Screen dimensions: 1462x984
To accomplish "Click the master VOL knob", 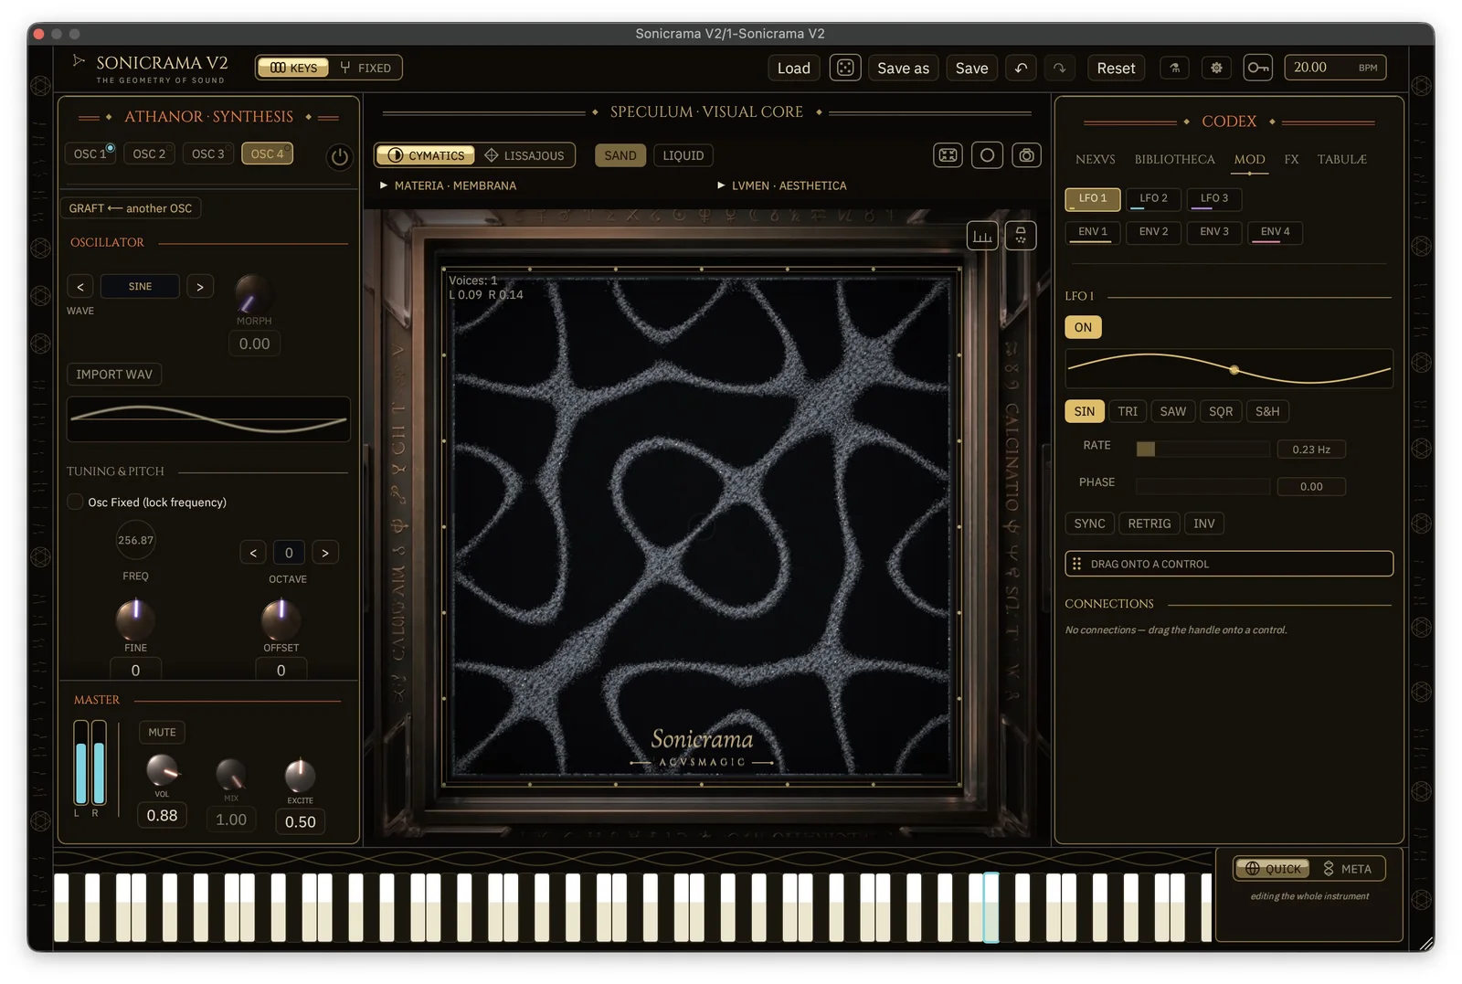I will pyautogui.click(x=162, y=770).
